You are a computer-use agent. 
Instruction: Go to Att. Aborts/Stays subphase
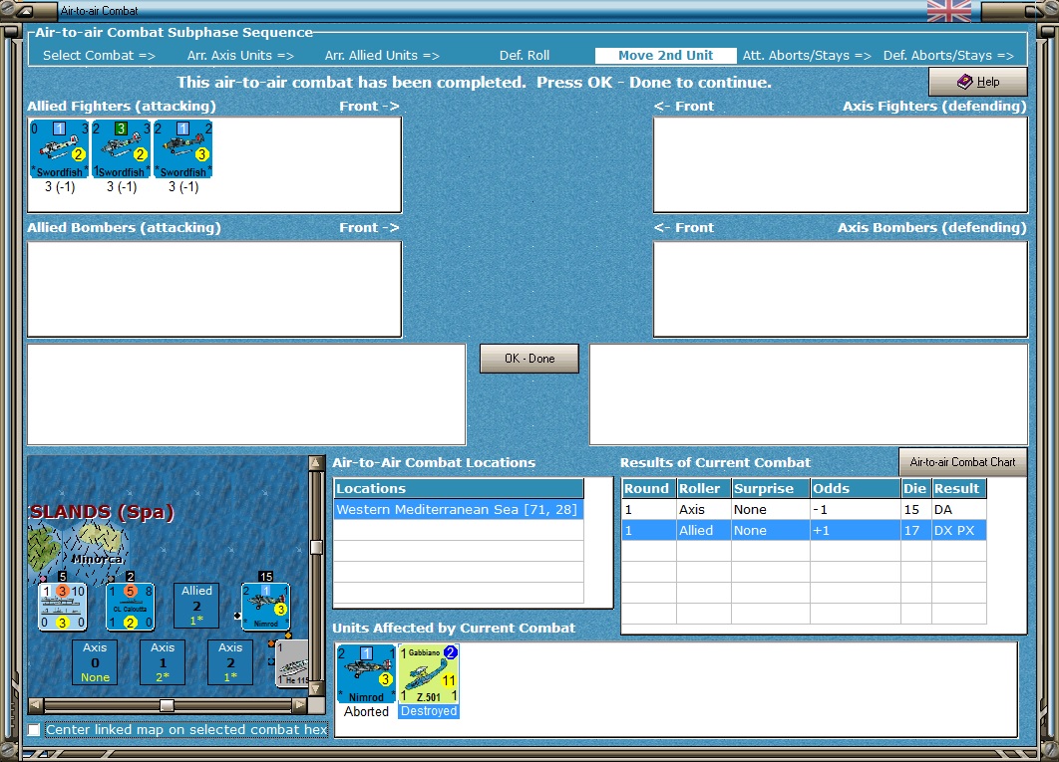pyautogui.click(x=807, y=56)
